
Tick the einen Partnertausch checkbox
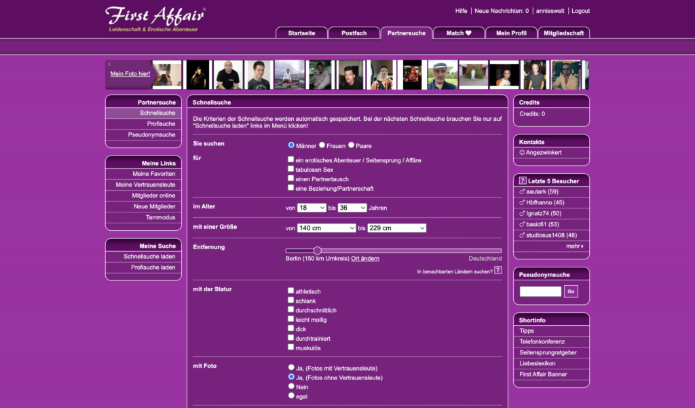(290, 178)
